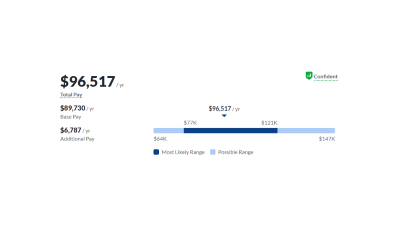402x226 pixels.
Task: Click the $96,517 total pay headline amount
Action: pyautogui.click(x=88, y=81)
